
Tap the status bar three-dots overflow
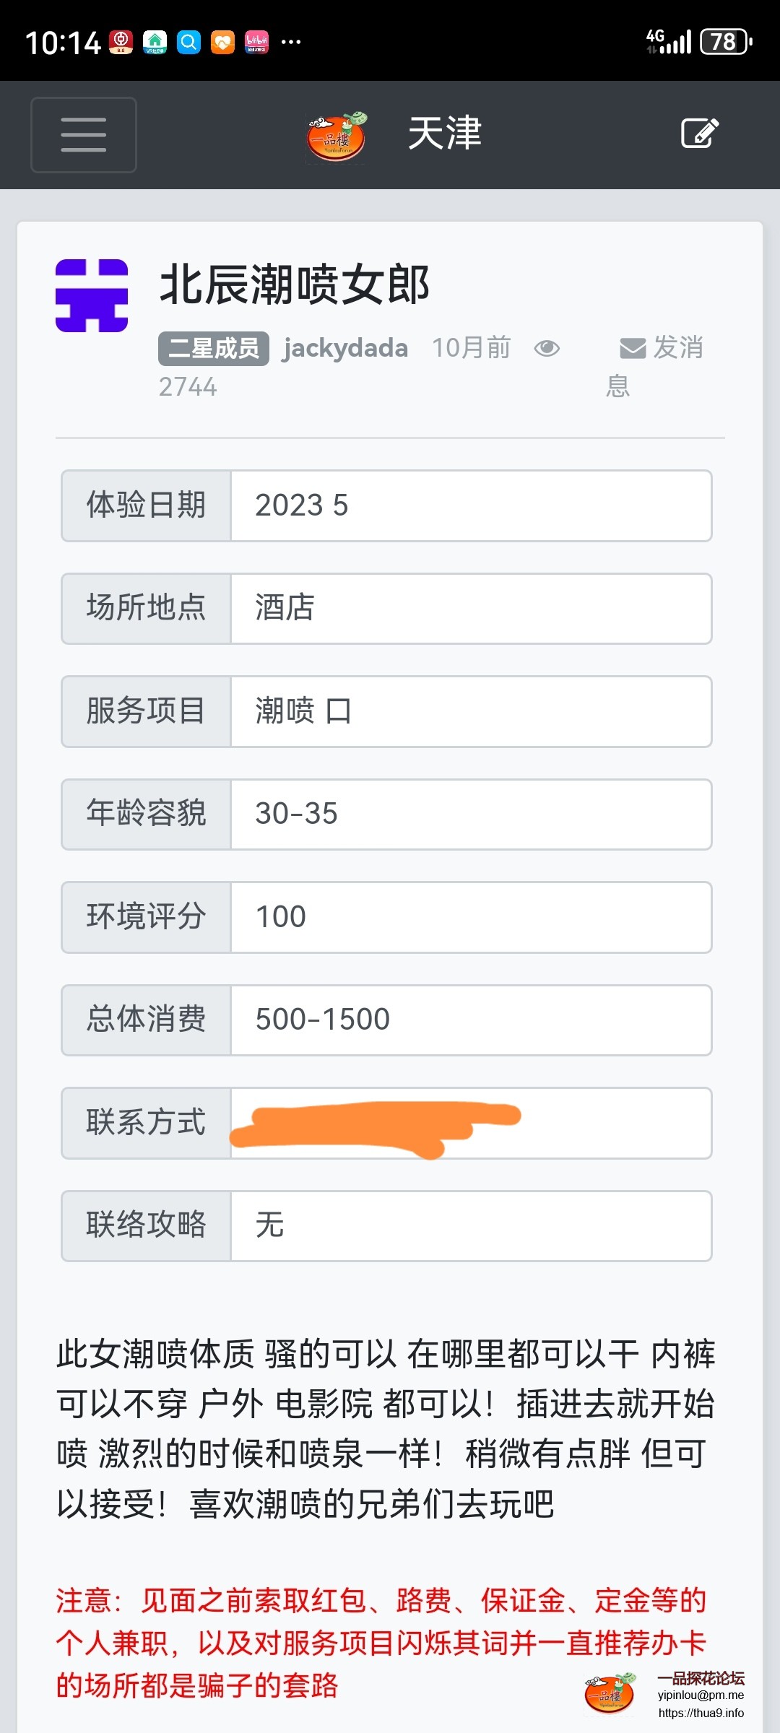click(291, 42)
